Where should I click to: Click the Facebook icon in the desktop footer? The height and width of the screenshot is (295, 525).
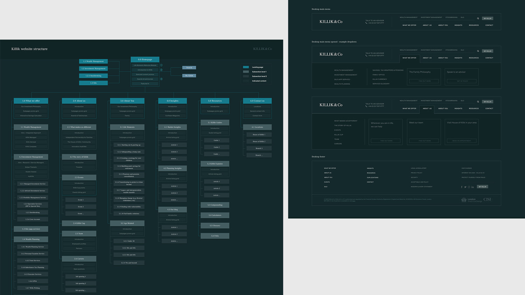click(x=462, y=187)
